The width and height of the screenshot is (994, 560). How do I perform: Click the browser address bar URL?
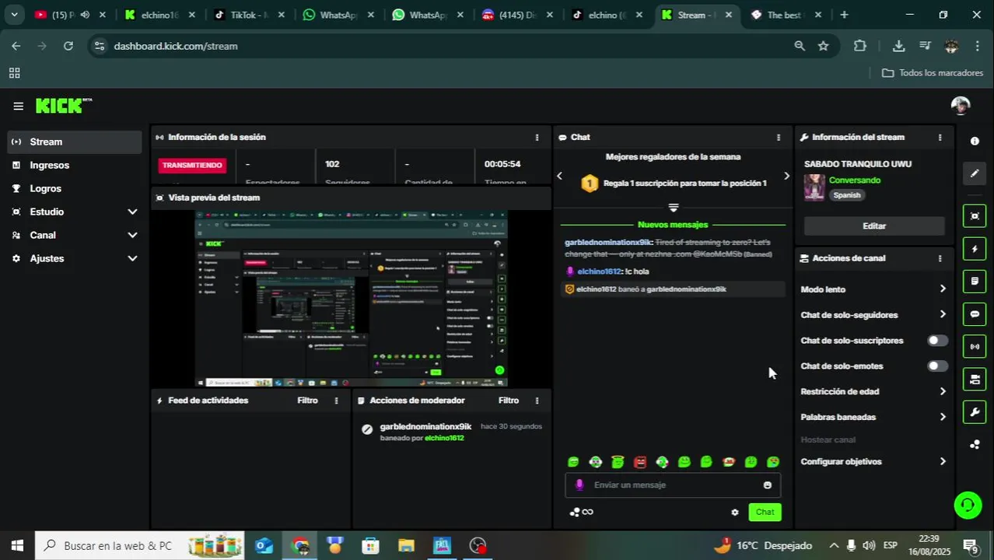[x=176, y=46]
